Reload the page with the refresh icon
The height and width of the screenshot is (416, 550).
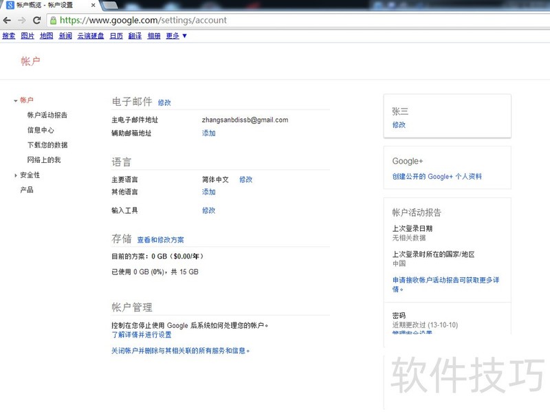click(x=36, y=21)
